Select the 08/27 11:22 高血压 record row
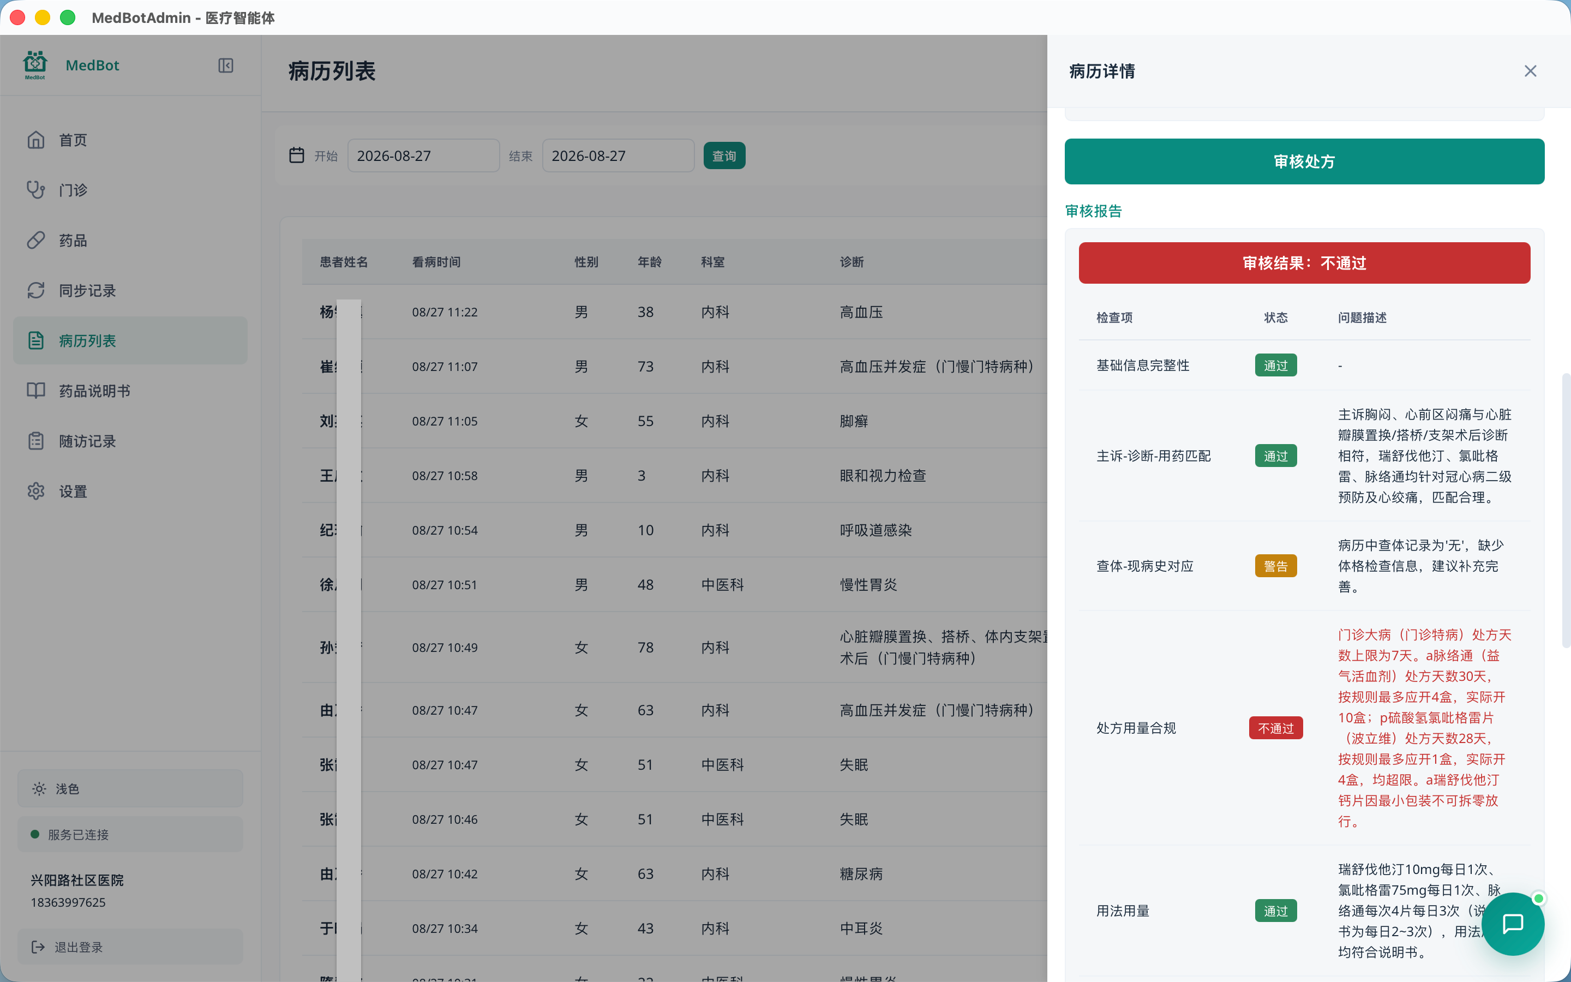This screenshot has height=982, width=1571. pos(674,312)
